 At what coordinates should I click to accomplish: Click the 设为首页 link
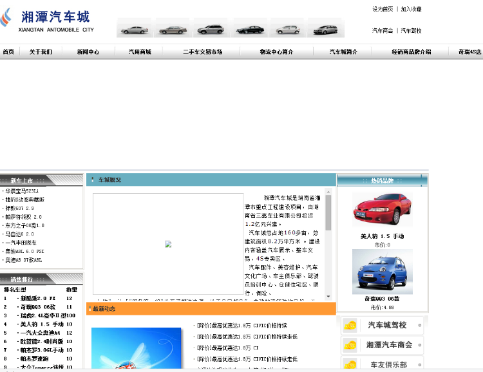[x=383, y=9]
